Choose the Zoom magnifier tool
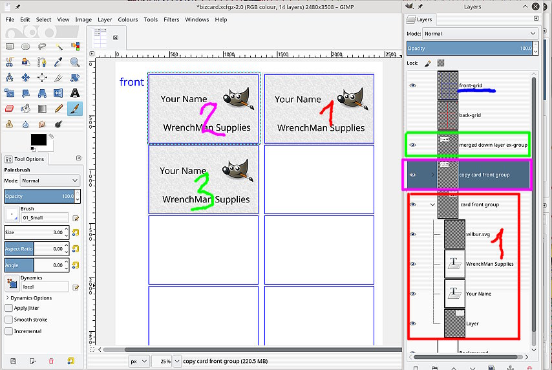Screen dimensions: 552x370 [x=75, y=63]
